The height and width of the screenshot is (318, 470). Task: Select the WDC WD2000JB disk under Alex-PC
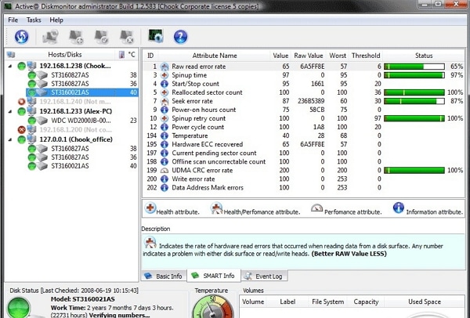tap(81, 121)
